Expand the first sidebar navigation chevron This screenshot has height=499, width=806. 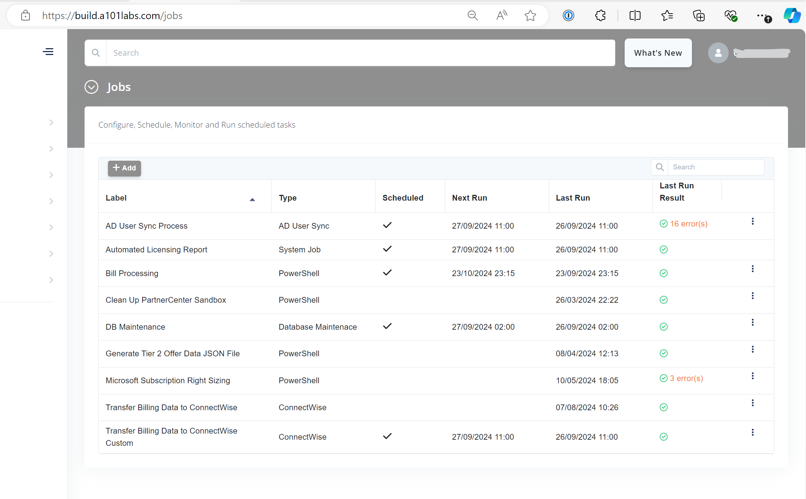point(51,122)
